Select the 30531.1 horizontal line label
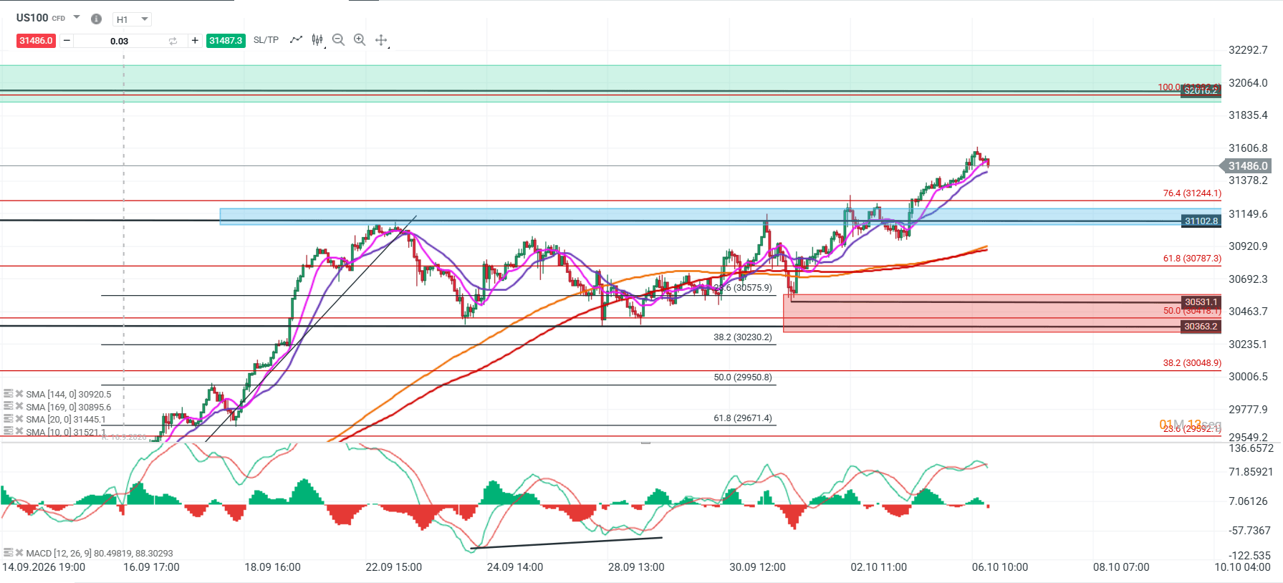The height and width of the screenshot is (583, 1283). coord(1201,302)
